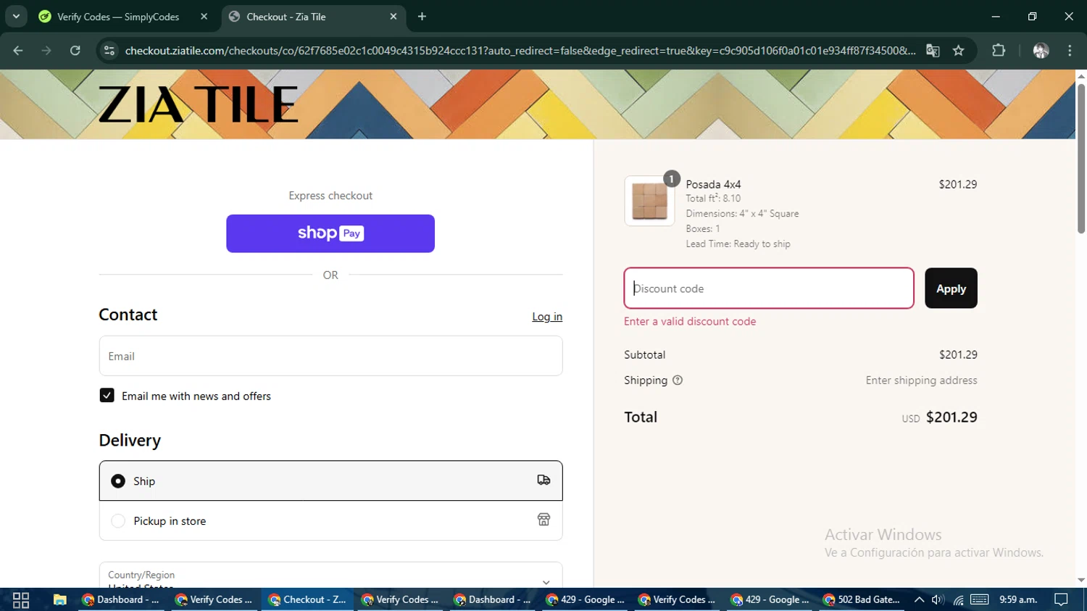Image resolution: width=1087 pixels, height=611 pixels.
Task: Minimize the Chrome window
Action: click(996, 16)
